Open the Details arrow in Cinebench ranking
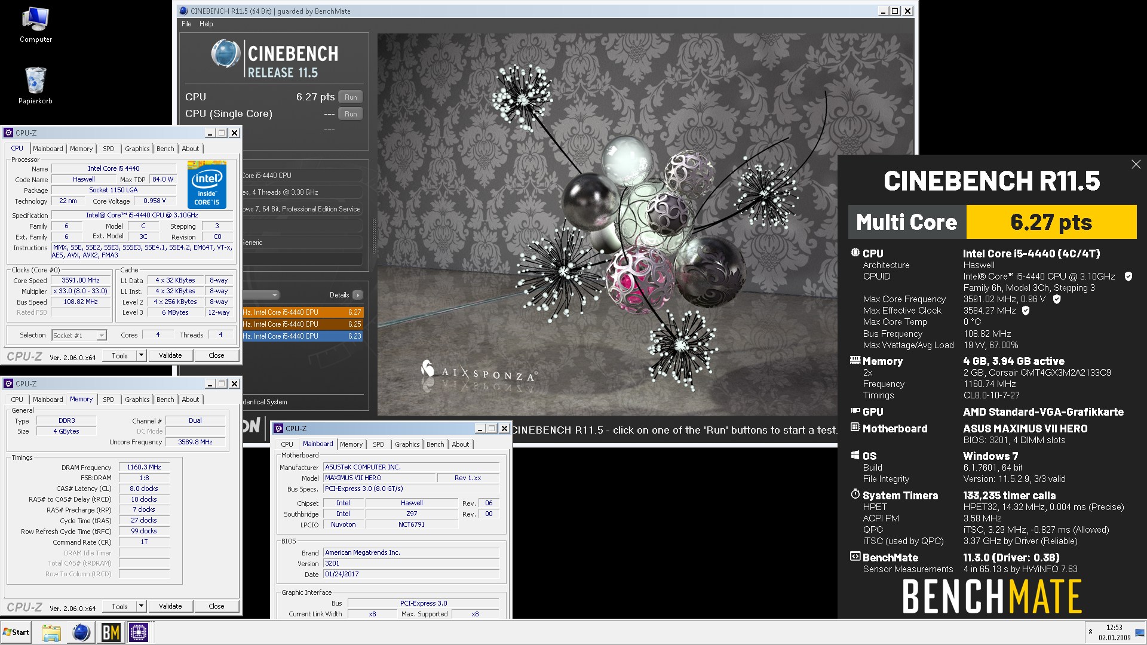The width and height of the screenshot is (1147, 645). click(357, 295)
